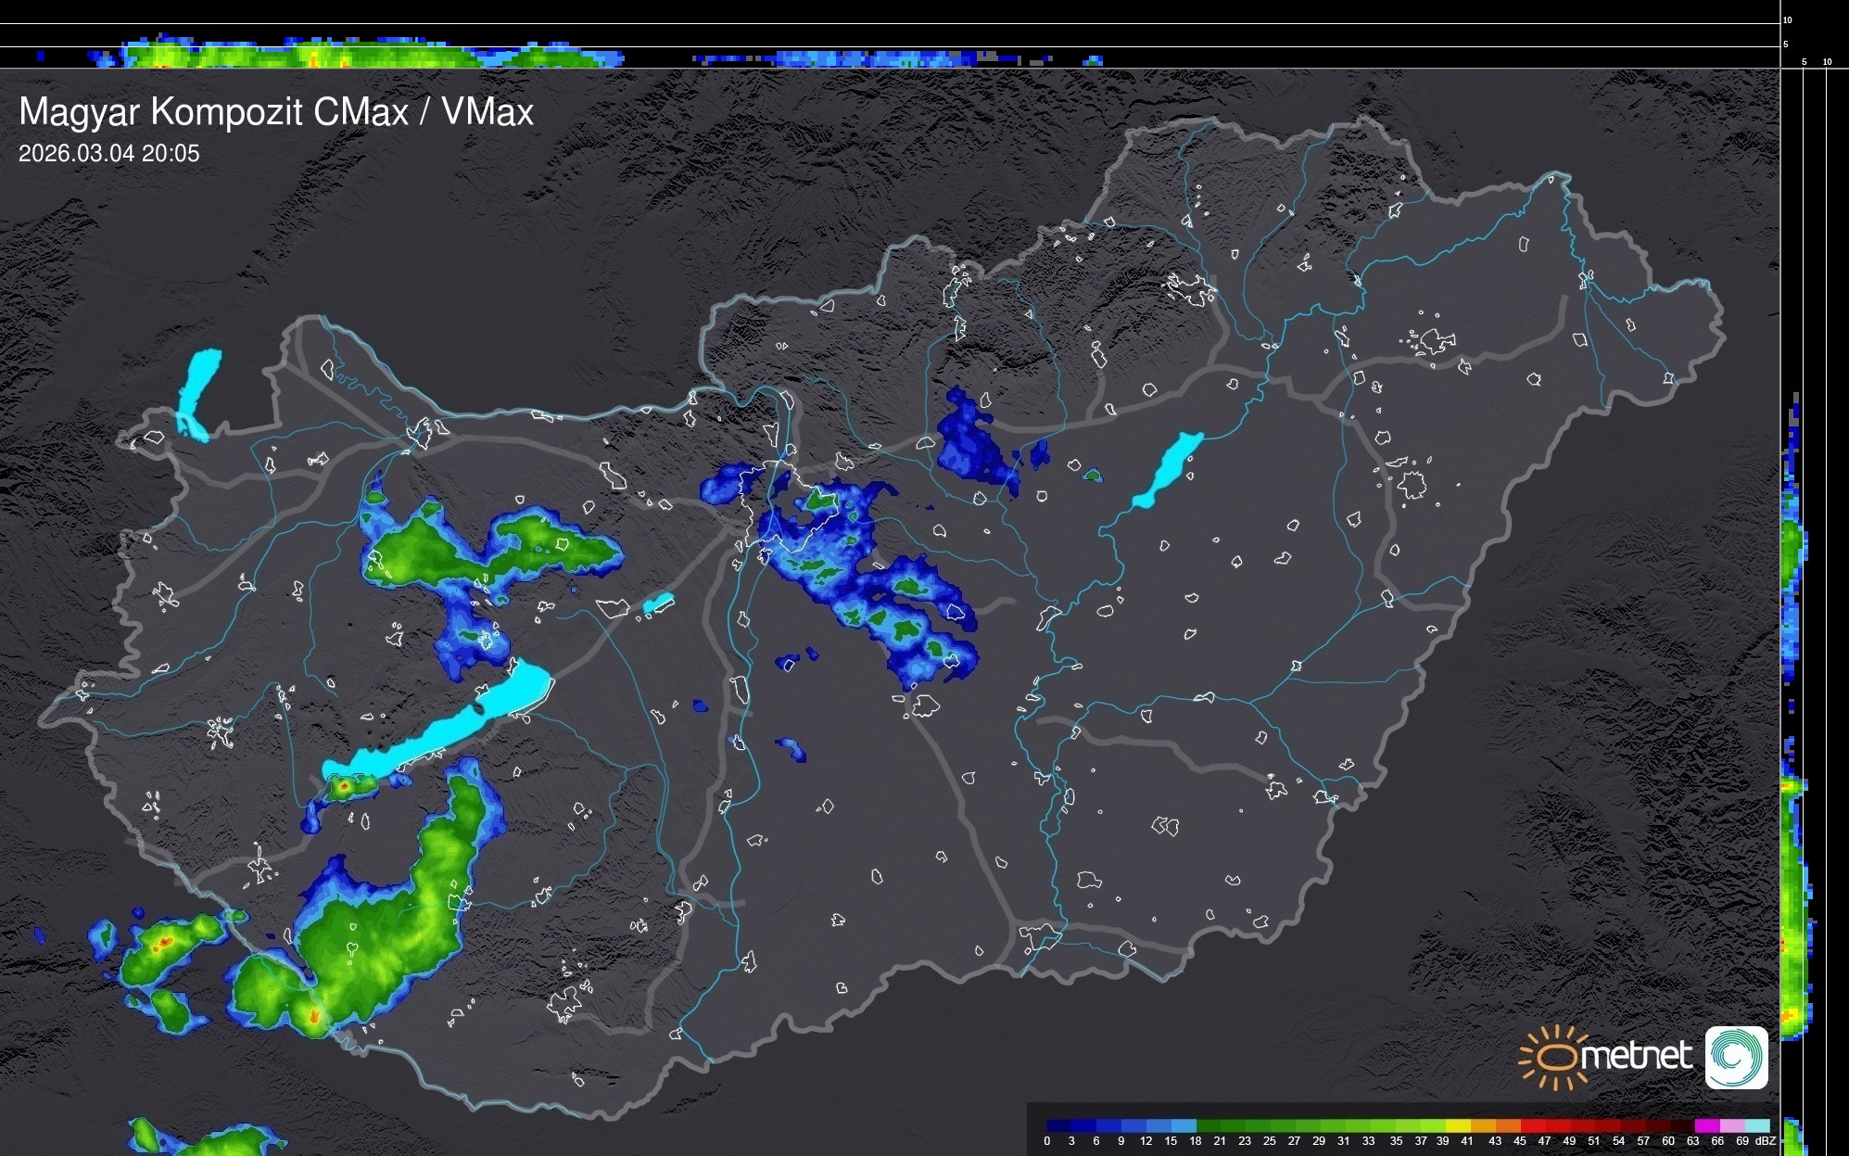Viewport: 1849px width, 1156px height.
Task: Click the light blue 15 dBZ swatch
Action: (1184, 1125)
